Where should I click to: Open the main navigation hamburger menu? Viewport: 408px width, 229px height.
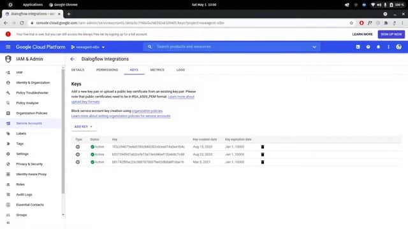coord(8,47)
